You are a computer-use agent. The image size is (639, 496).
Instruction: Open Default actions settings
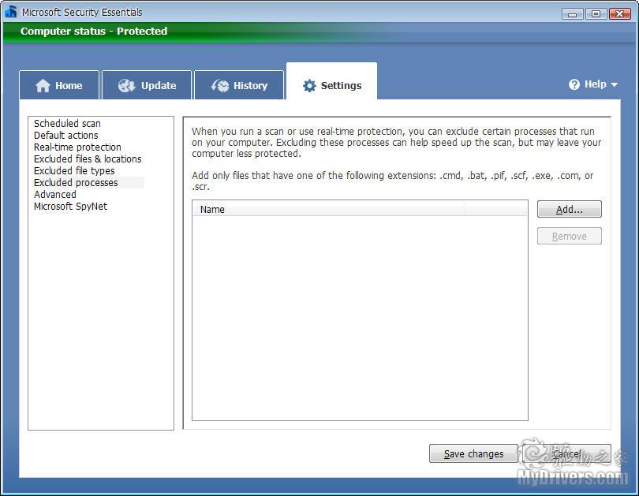[66, 135]
